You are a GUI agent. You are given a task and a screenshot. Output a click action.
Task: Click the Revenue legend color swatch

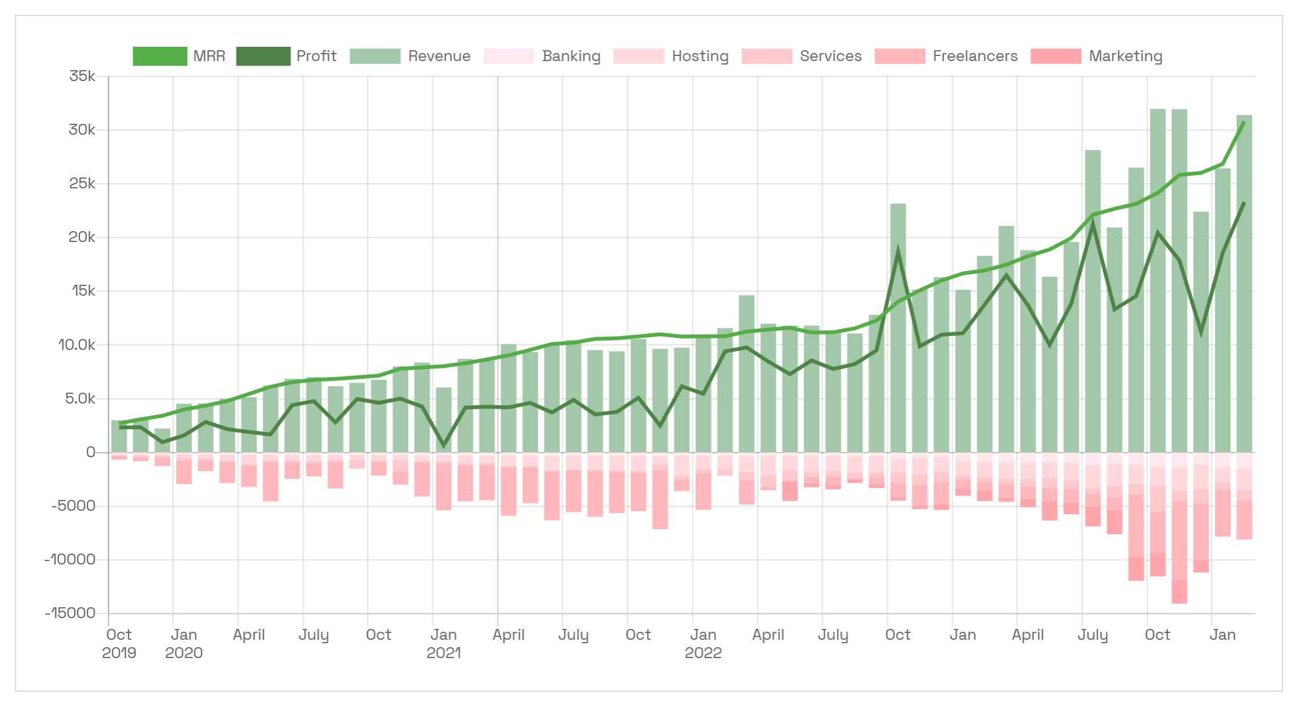pos(377,56)
